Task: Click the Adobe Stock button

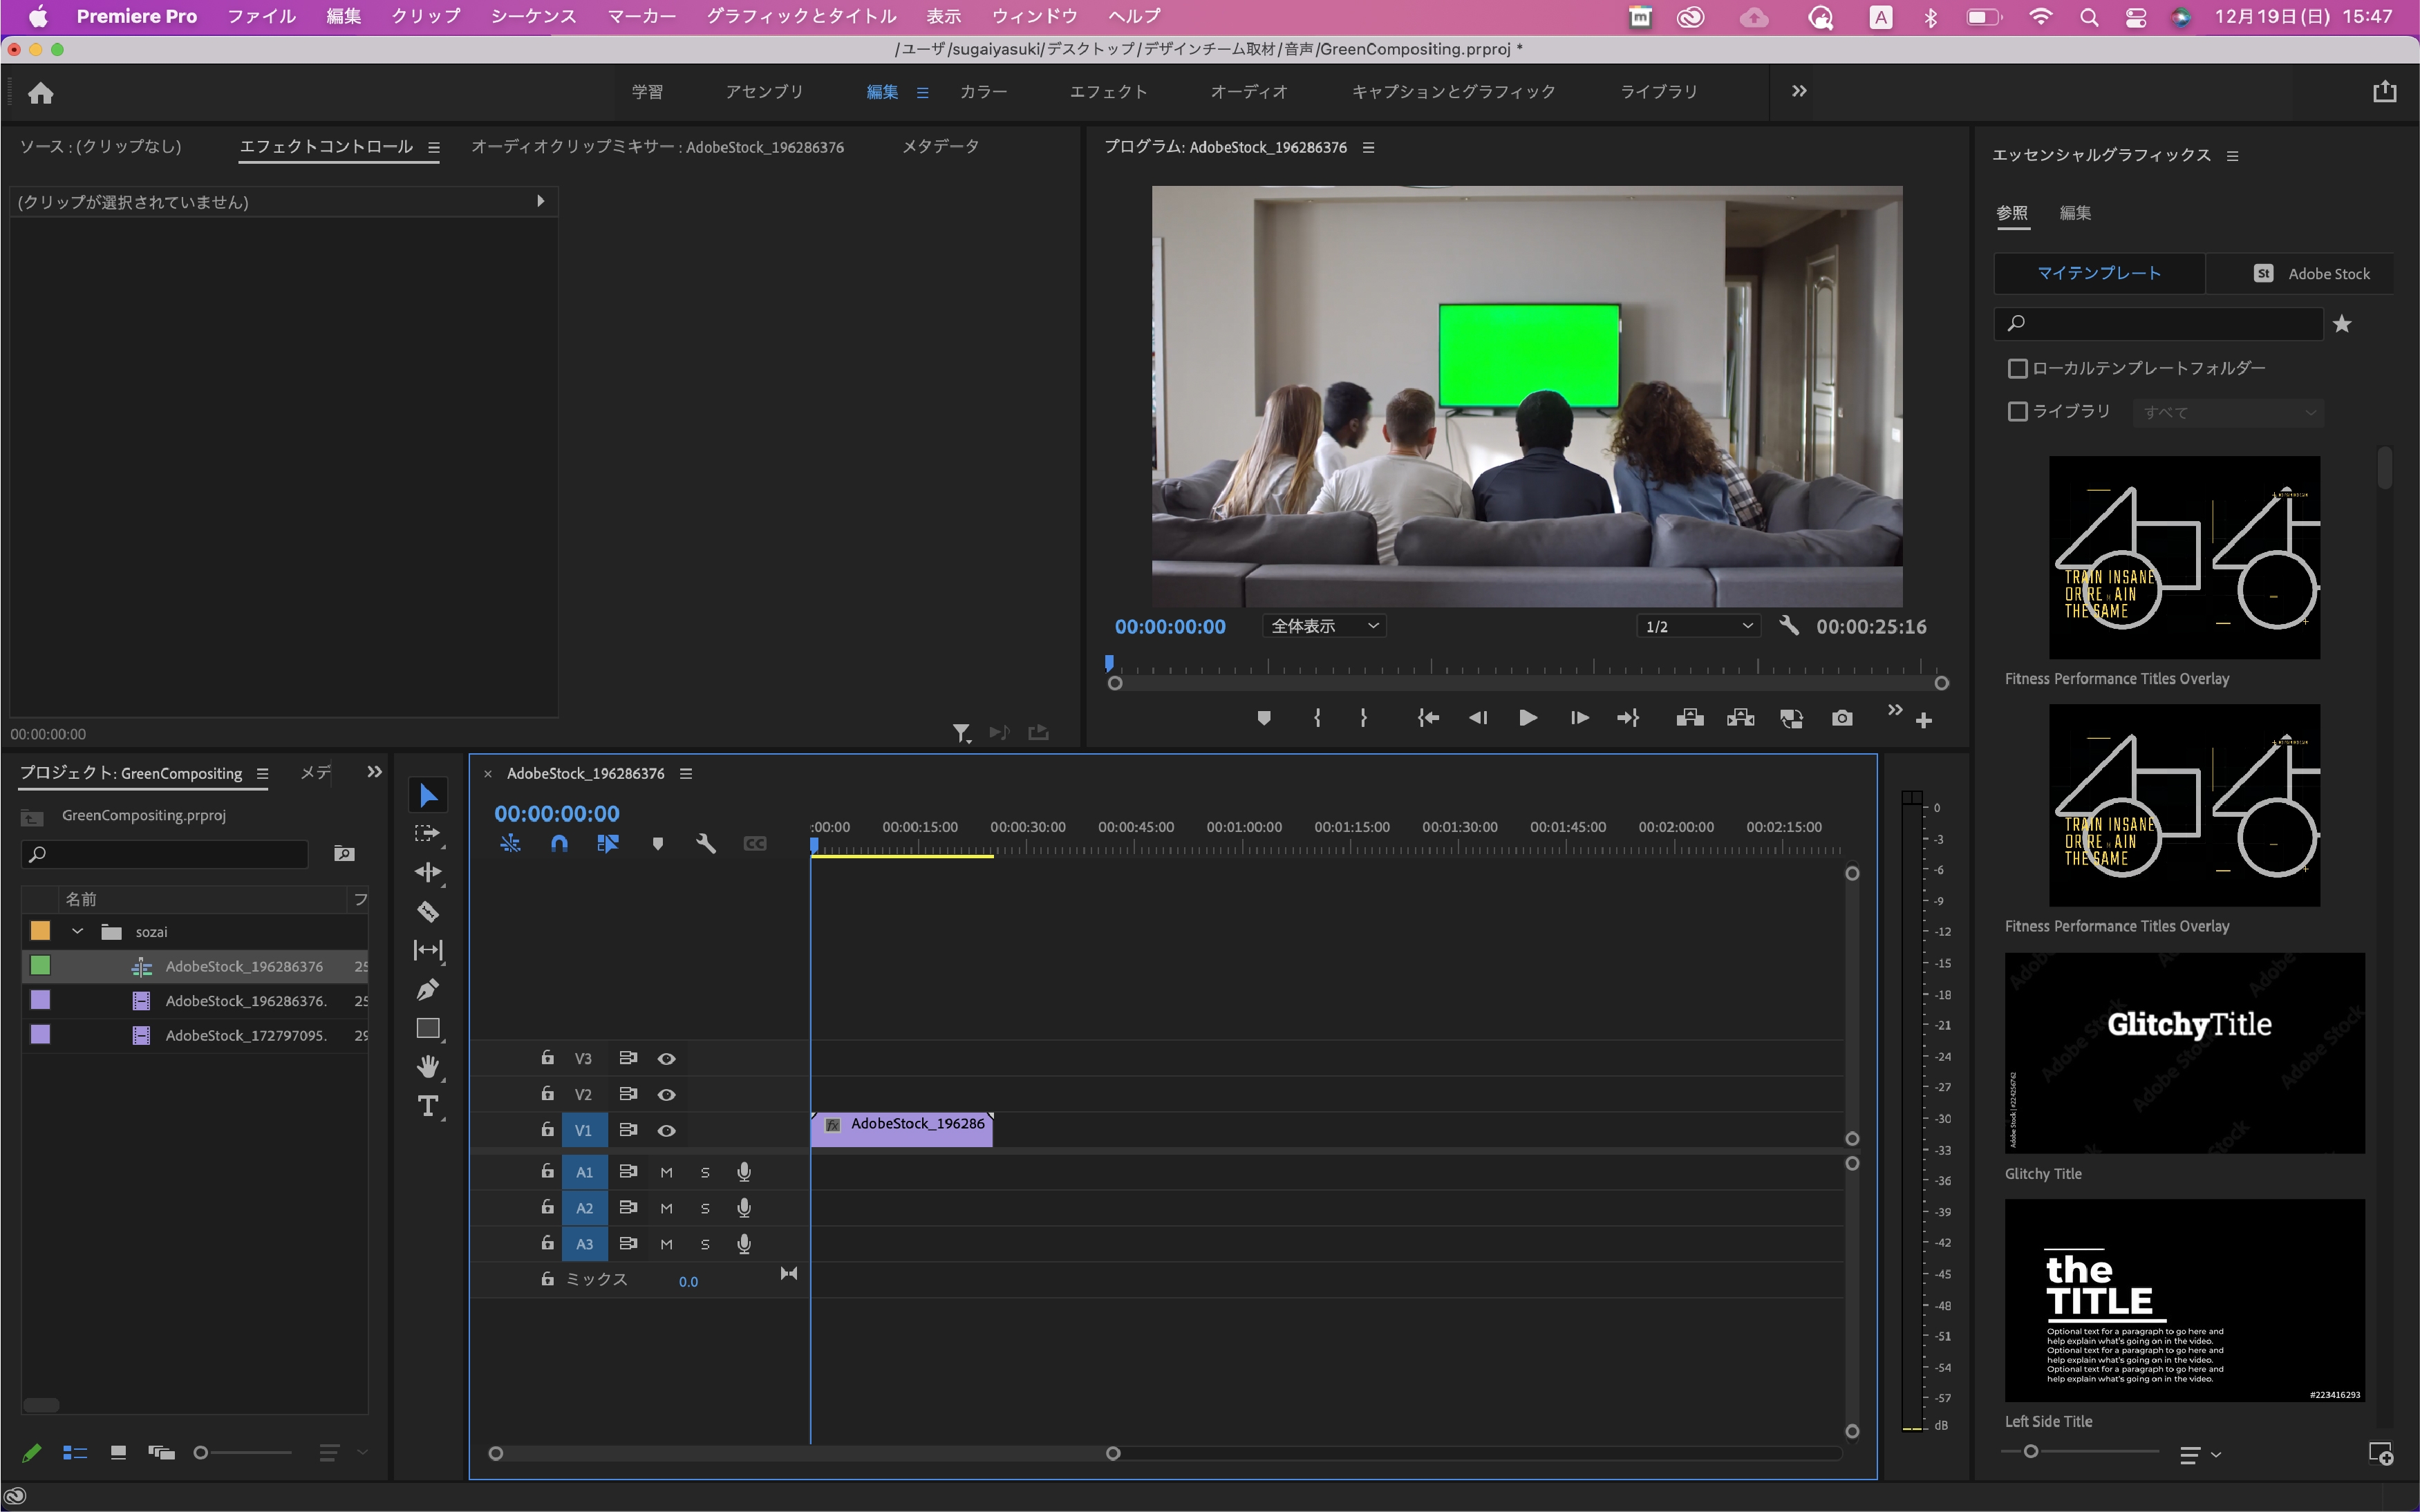Action: click(x=2311, y=273)
